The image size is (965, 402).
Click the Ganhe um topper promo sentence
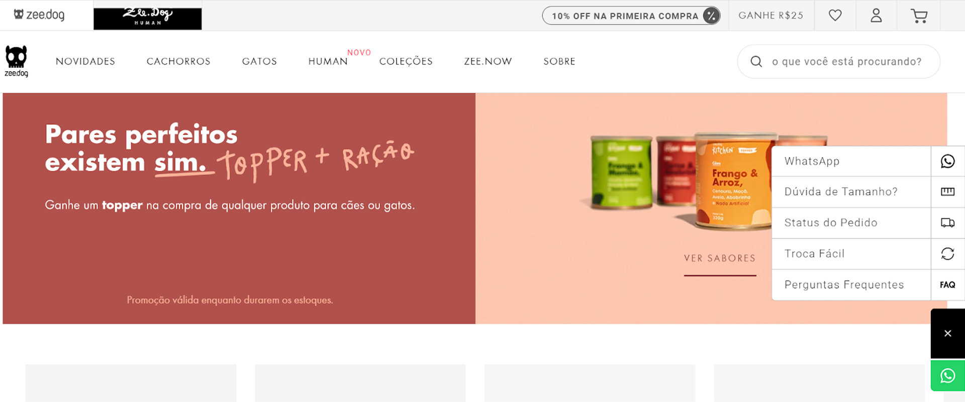coord(230,205)
